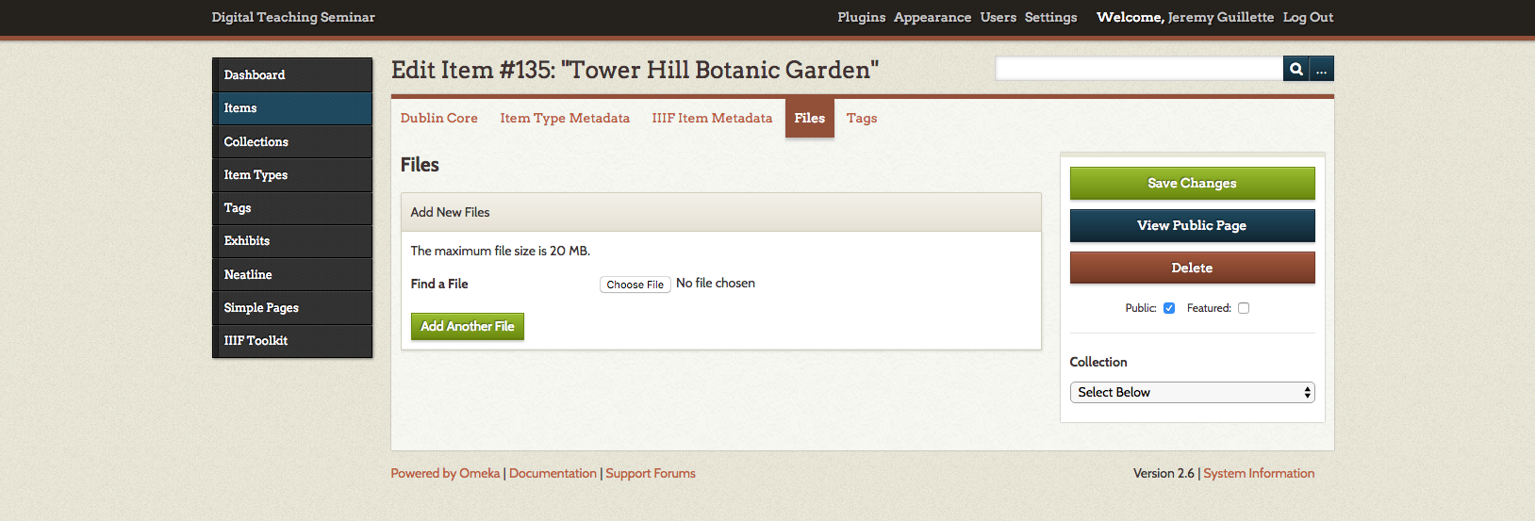The width and height of the screenshot is (1535, 521).
Task: Open Tags in the left sidebar
Action: click(292, 208)
